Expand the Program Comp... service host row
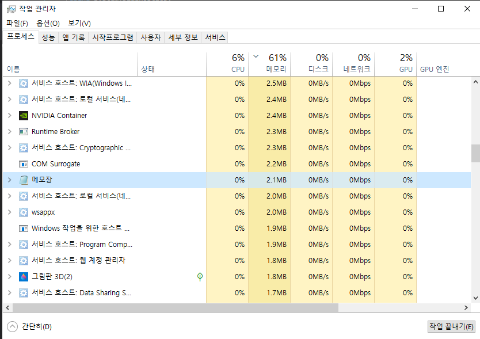480x339 pixels. tap(9, 245)
